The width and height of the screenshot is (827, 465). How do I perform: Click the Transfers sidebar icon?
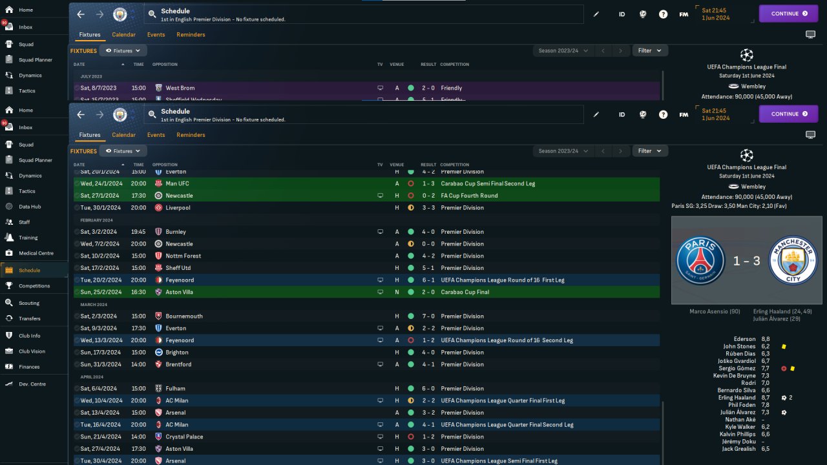[x=9, y=318]
